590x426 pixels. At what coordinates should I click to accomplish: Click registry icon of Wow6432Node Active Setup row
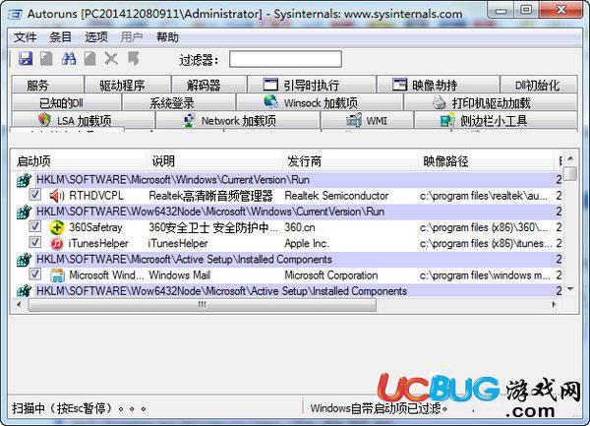point(24,290)
